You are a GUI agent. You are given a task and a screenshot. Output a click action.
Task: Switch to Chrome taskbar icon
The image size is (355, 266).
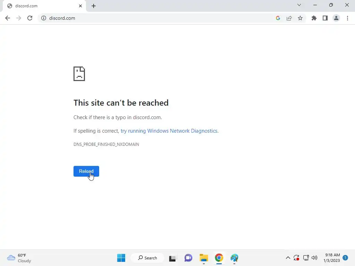point(219,258)
